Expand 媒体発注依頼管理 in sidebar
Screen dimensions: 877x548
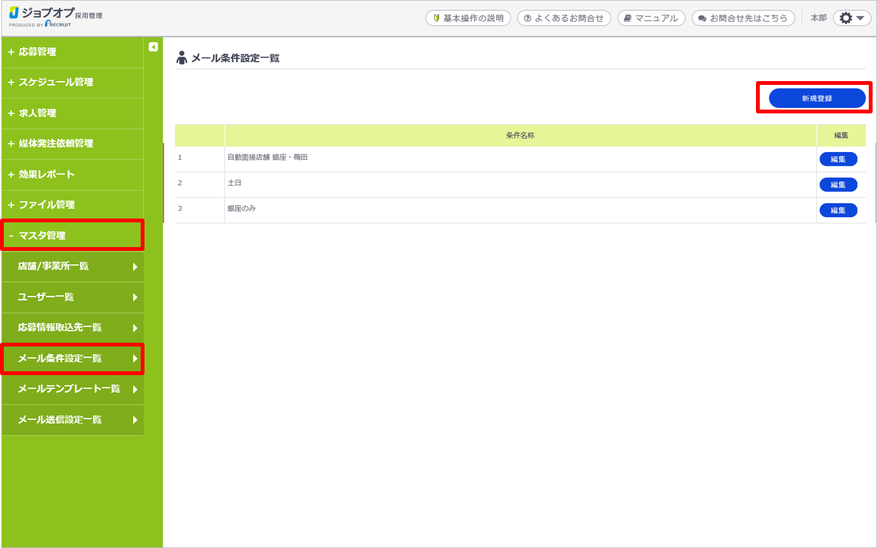[x=72, y=144]
